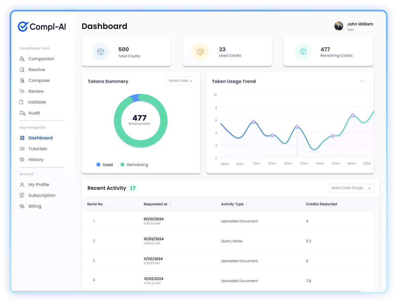The image size is (397, 303).
Task: Click the Total Credits cube icon
Action: click(101, 52)
